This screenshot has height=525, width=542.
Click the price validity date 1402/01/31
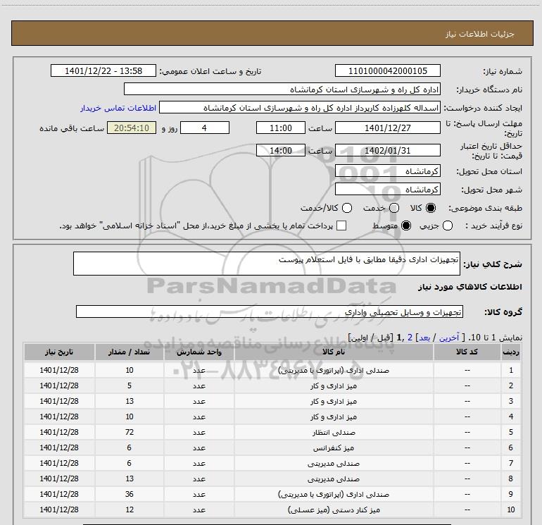[387, 150]
